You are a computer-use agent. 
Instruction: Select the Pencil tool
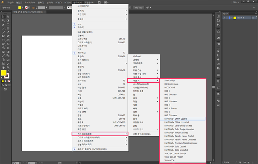pyautogui.click(x=8, y=32)
